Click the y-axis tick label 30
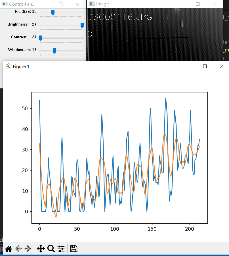Screen dimensions: 229x256 pyautogui.click(x=25, y=150)
